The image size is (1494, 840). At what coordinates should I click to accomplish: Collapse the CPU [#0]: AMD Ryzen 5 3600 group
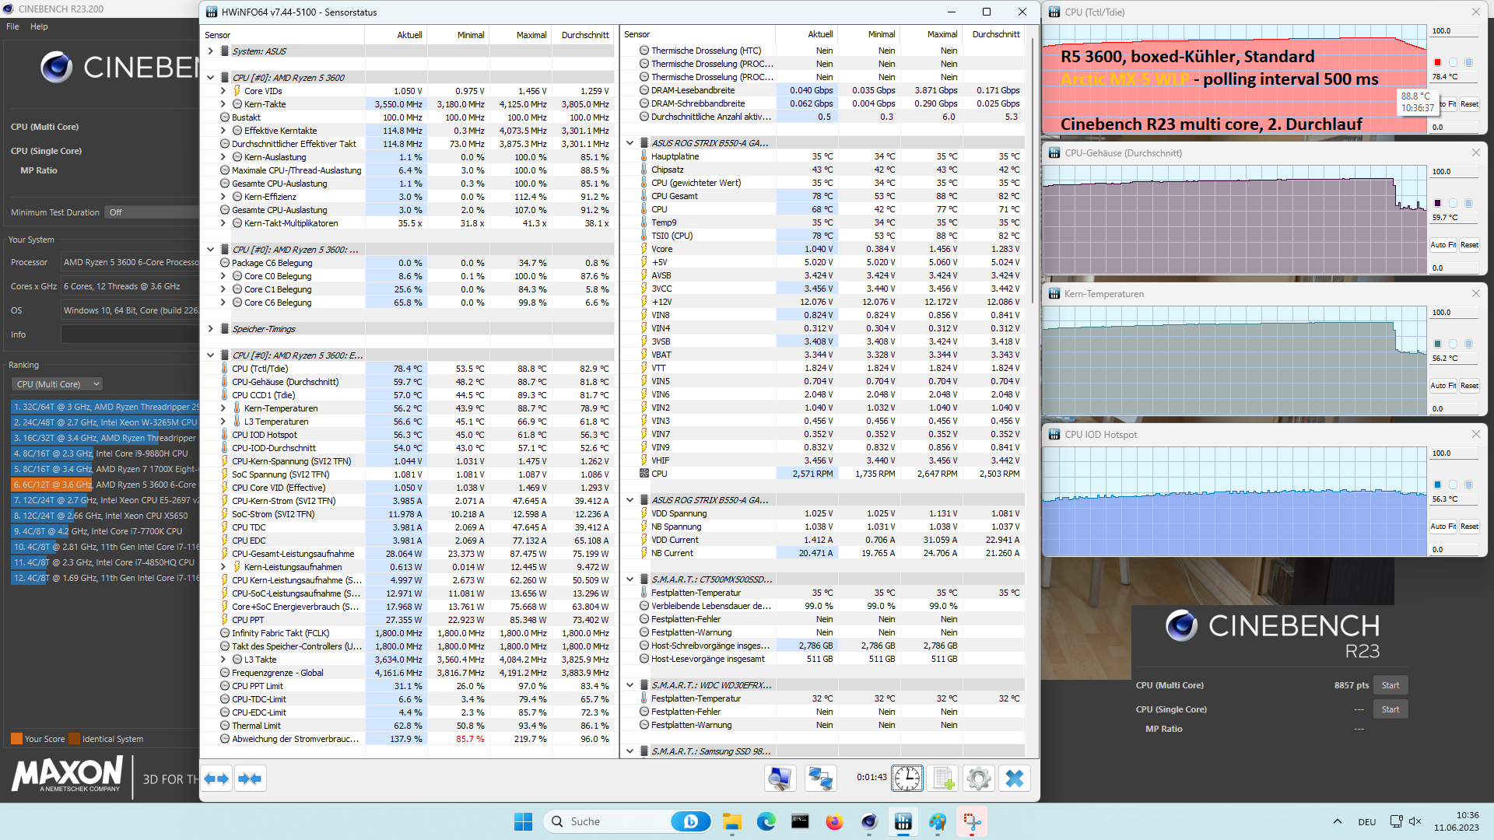point(211,78)
